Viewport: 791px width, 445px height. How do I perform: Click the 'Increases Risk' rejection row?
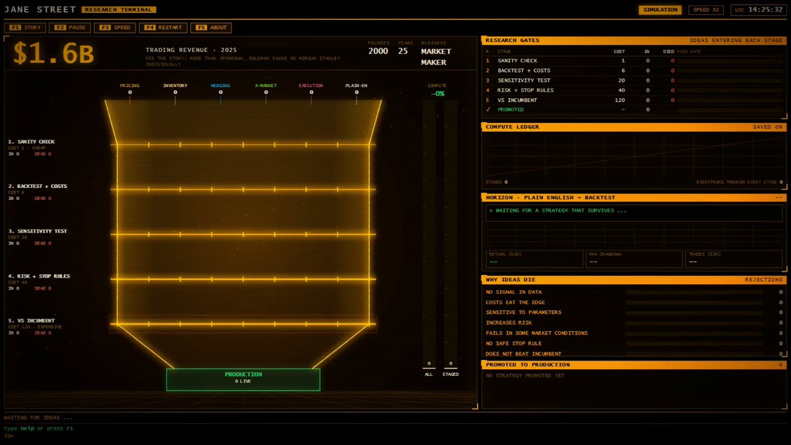pyautogui.click(x=634, y=323)
